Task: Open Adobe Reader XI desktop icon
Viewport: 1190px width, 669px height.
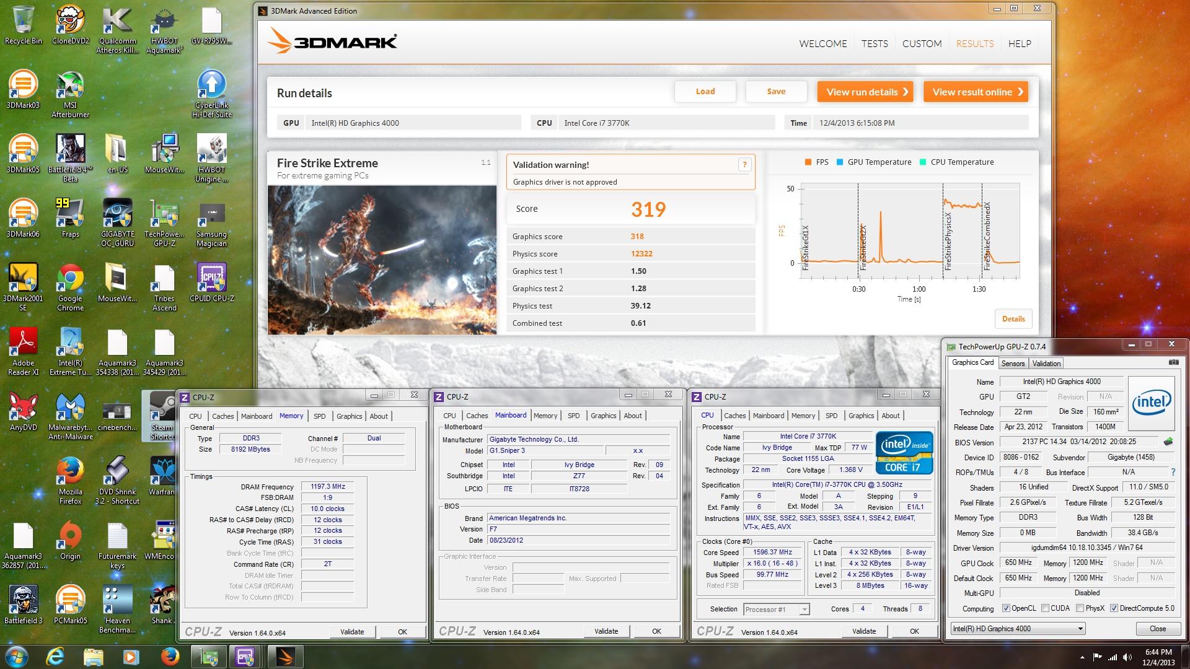Action: [23, 352]
